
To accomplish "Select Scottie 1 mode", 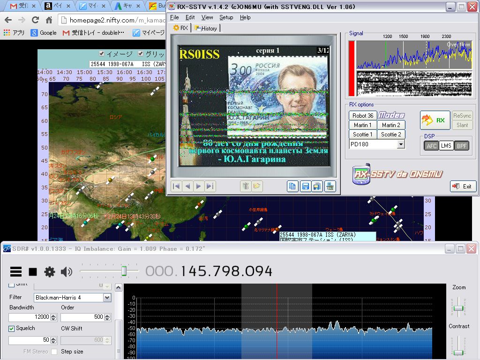I will click(x=363, y=135).
